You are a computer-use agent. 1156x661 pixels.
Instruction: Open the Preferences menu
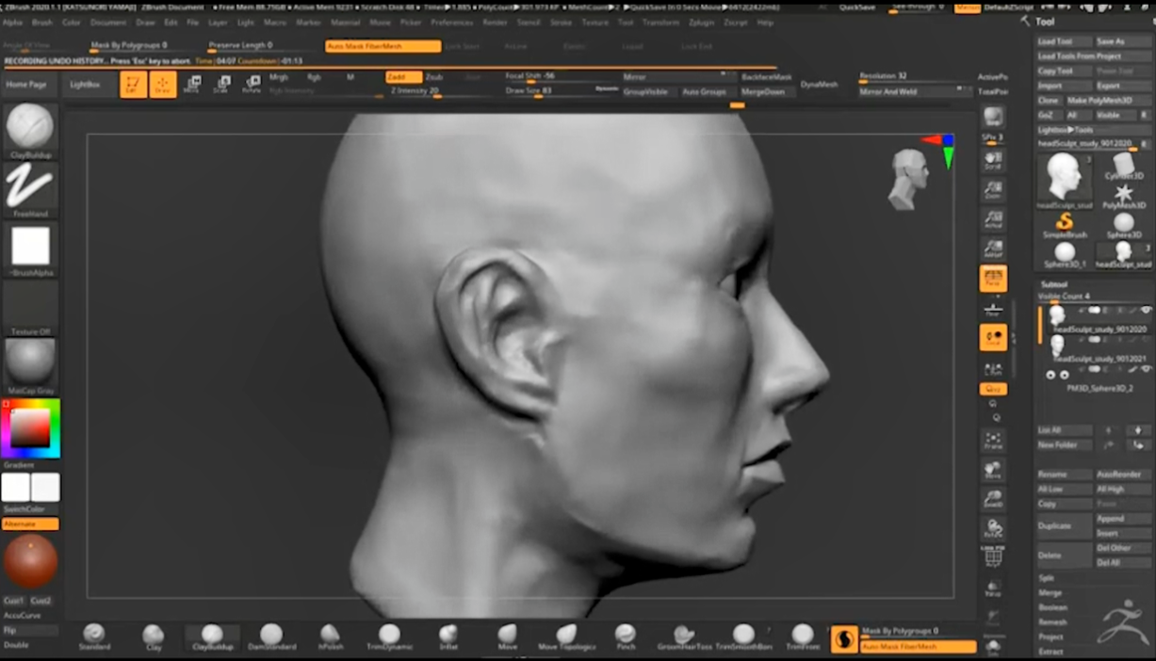(451, 22)
